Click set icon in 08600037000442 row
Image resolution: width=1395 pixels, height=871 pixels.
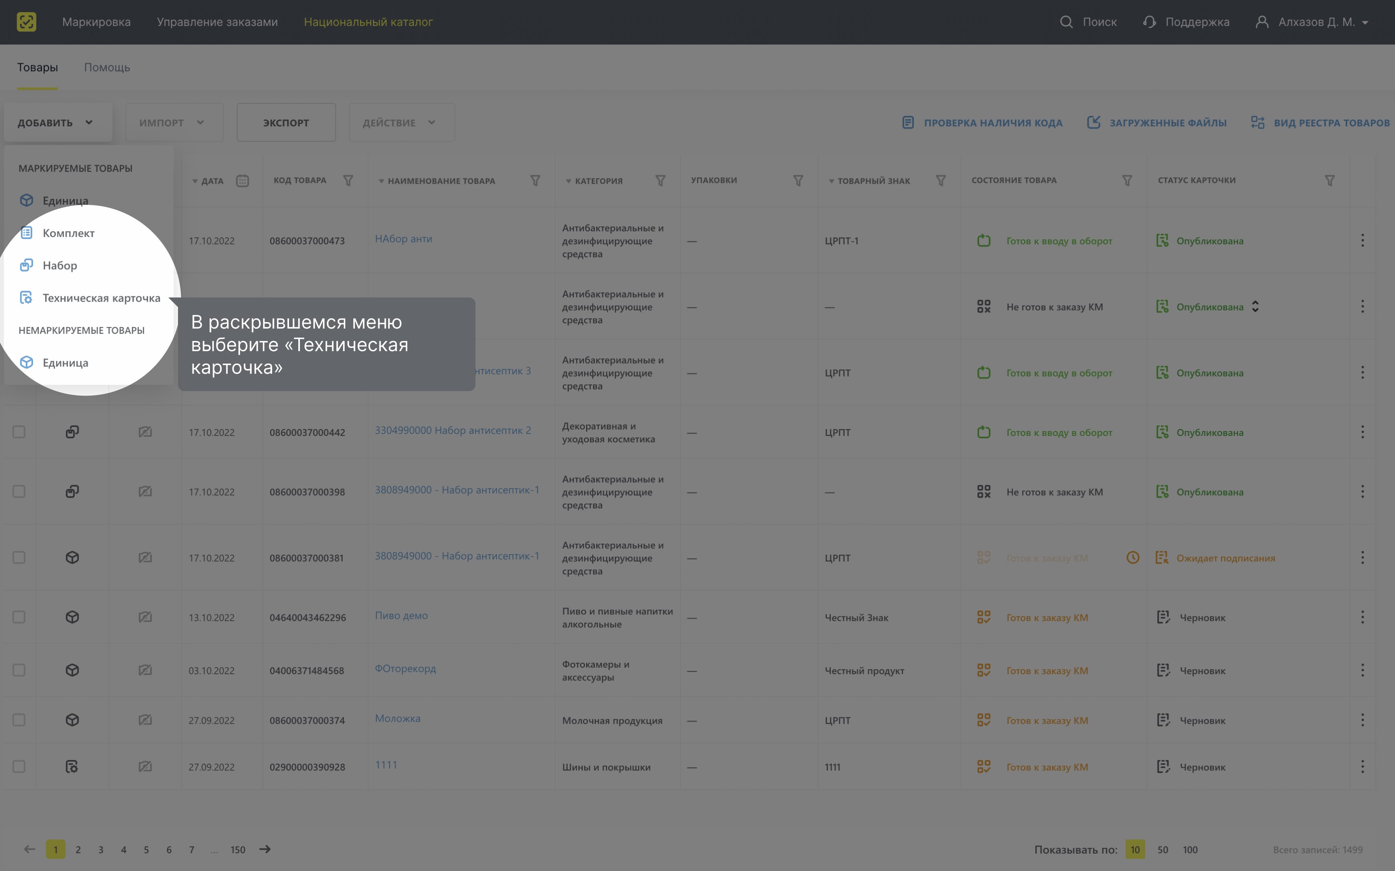pyautogui.click(x=72, y=431)
